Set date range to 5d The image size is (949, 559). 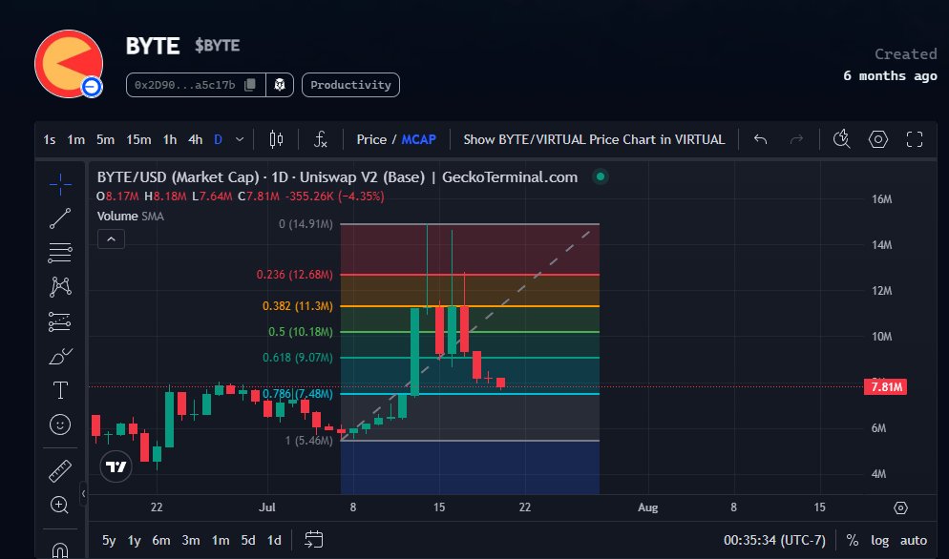[248, 540]
